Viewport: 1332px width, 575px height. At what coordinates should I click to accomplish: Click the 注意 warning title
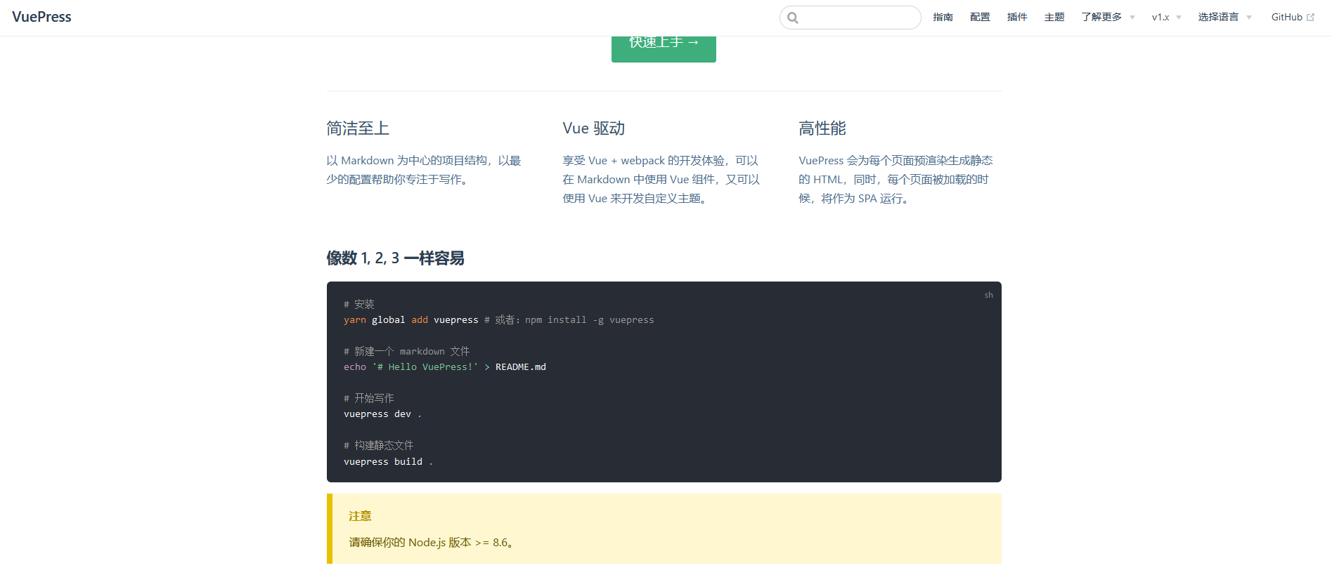360,516
